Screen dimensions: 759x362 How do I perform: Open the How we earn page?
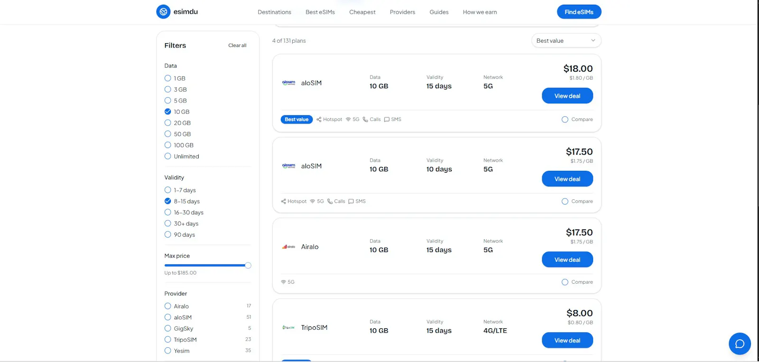tap(480, 12)
